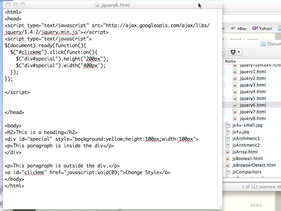Image resolution: width=281 pixels, height=211 pixels.
Task: Click the jquery1.html file icon
Action: coord(235,72)
